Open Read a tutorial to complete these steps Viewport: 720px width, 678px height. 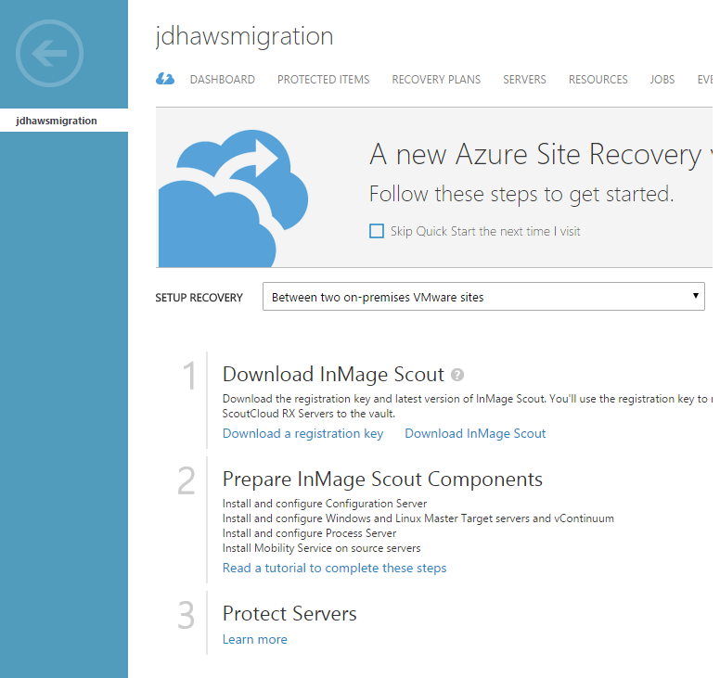click(x=334, y=569)
